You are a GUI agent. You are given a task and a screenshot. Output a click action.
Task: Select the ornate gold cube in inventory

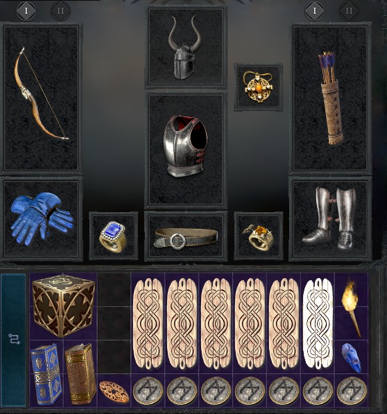click(x=63, y=306)
